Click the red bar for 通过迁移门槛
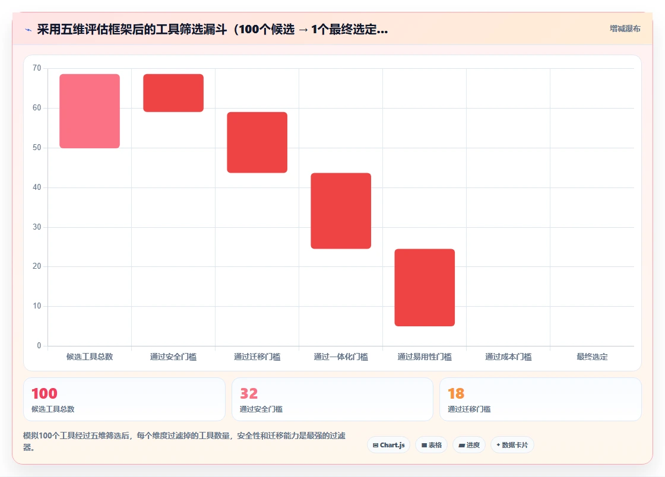This screenshot has width=665, height=477. pos(257,142)
